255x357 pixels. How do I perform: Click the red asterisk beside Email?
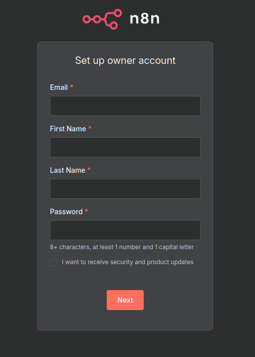(x=72, y=86)
